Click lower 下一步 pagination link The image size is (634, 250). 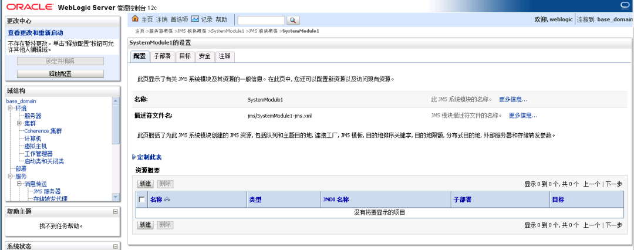614,225
